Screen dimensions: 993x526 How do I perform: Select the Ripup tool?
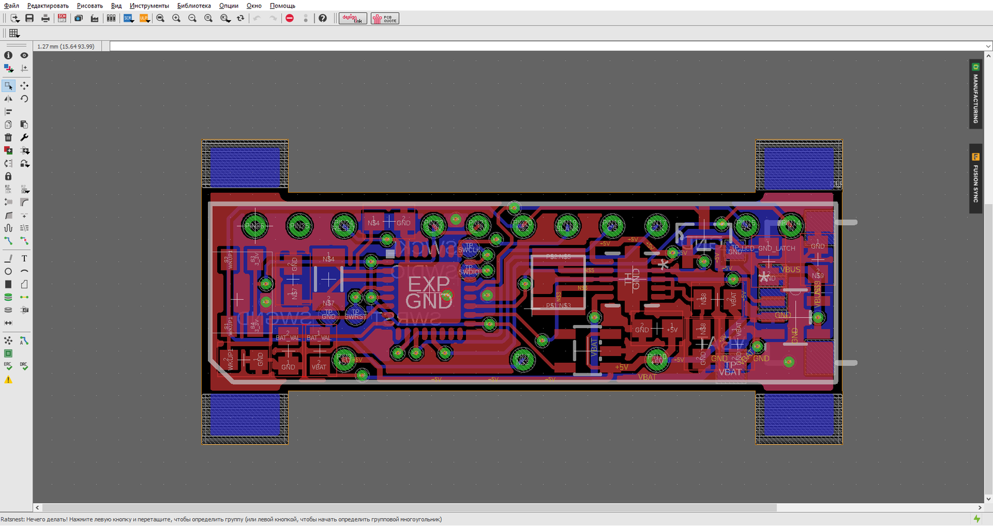24,241
